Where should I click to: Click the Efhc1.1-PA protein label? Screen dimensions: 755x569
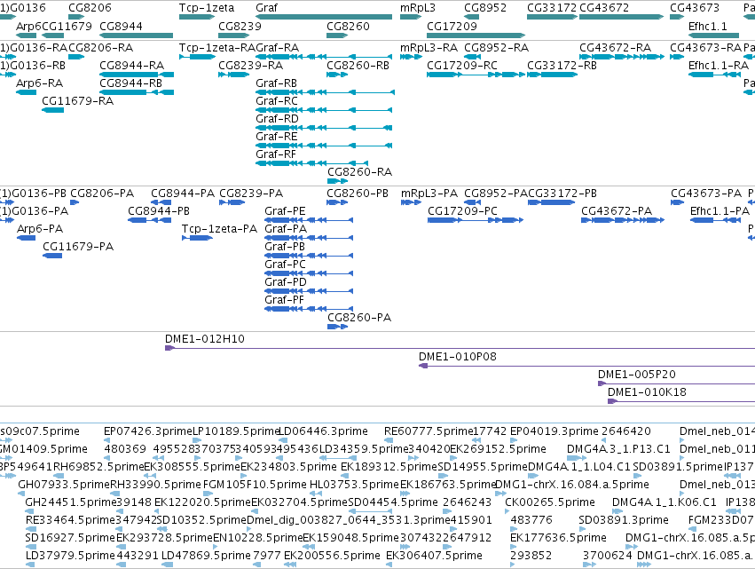pyautogui.click(x=720, y=211)
